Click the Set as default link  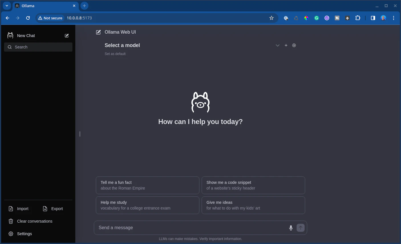(x=115, y=54)
